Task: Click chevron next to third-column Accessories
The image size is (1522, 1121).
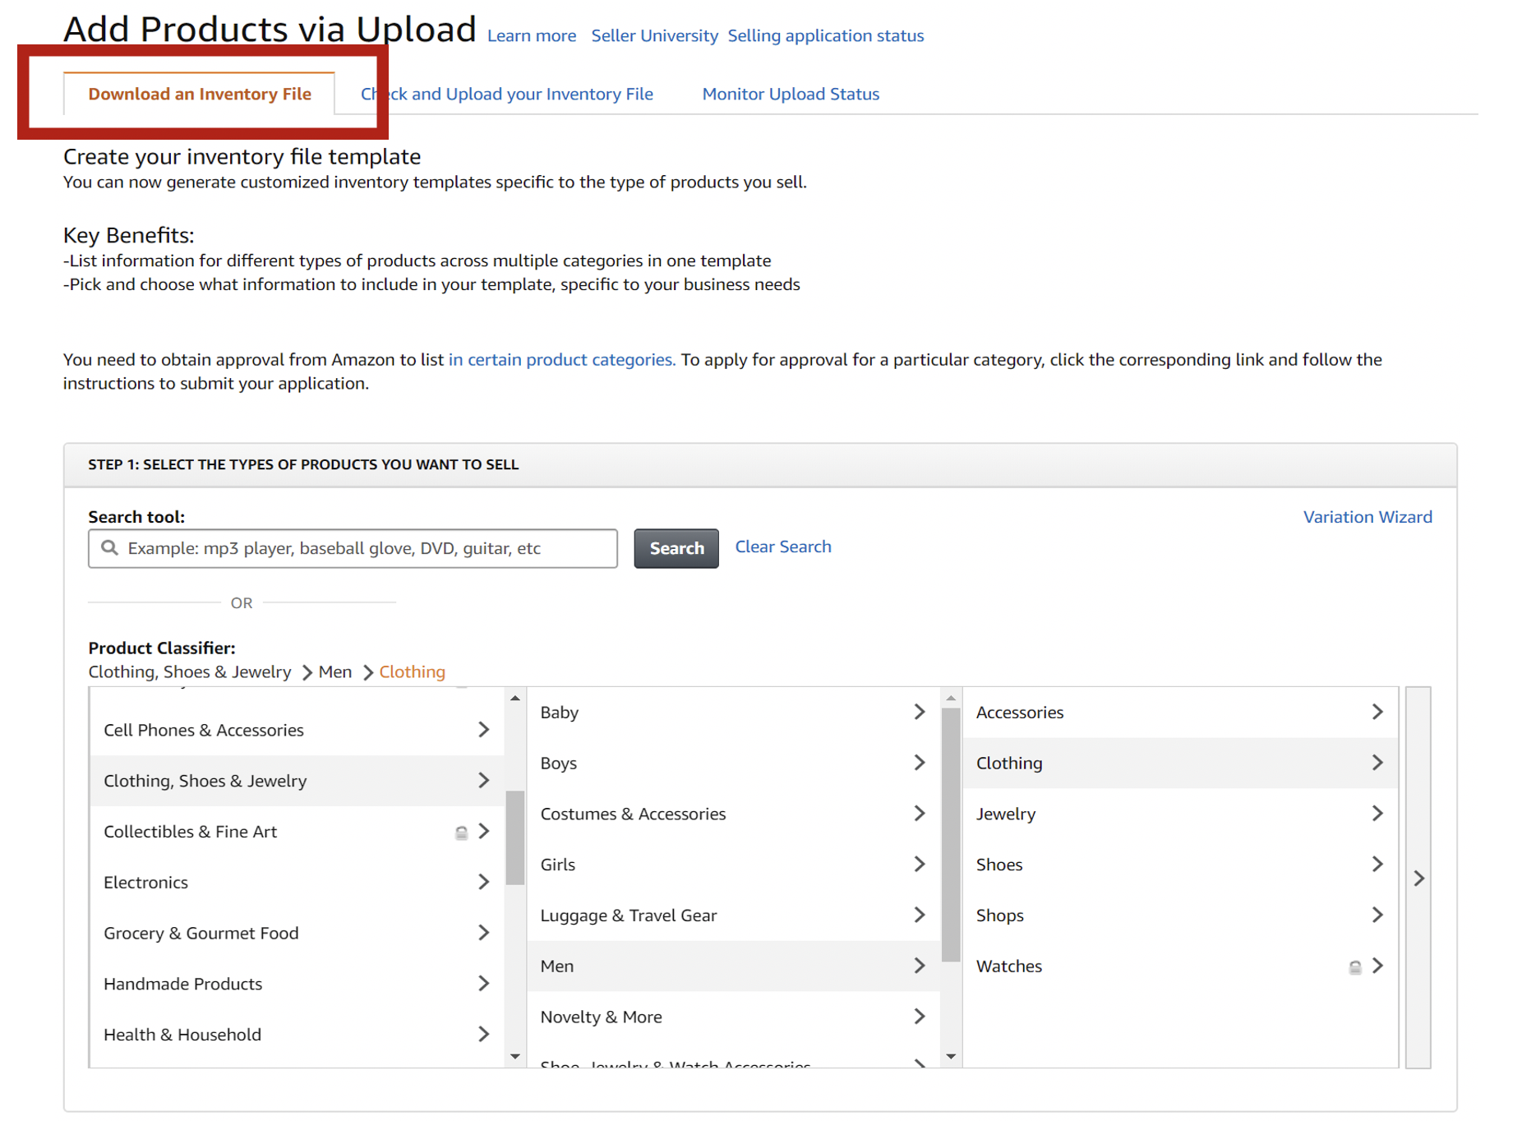Action: (x=1378, y=713)
